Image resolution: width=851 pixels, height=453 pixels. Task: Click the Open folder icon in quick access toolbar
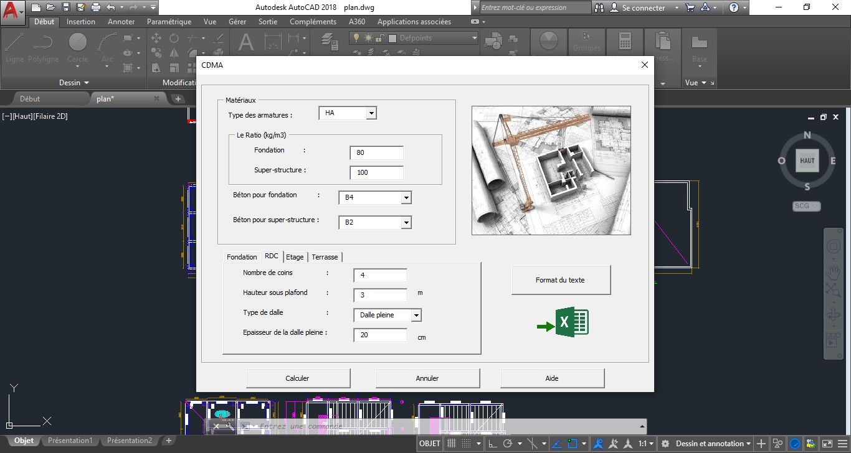pos(51,7)
